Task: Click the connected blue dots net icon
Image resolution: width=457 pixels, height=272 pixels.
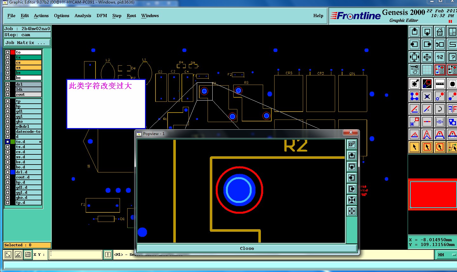Action: coord(414,96)
